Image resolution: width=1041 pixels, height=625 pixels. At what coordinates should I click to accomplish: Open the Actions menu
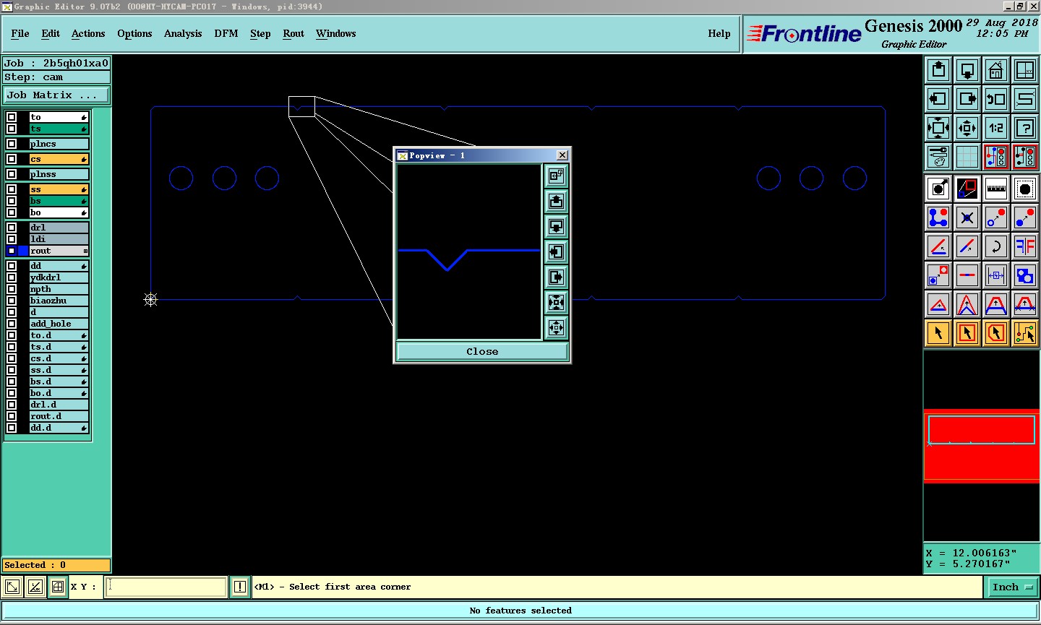pos(88,33)
